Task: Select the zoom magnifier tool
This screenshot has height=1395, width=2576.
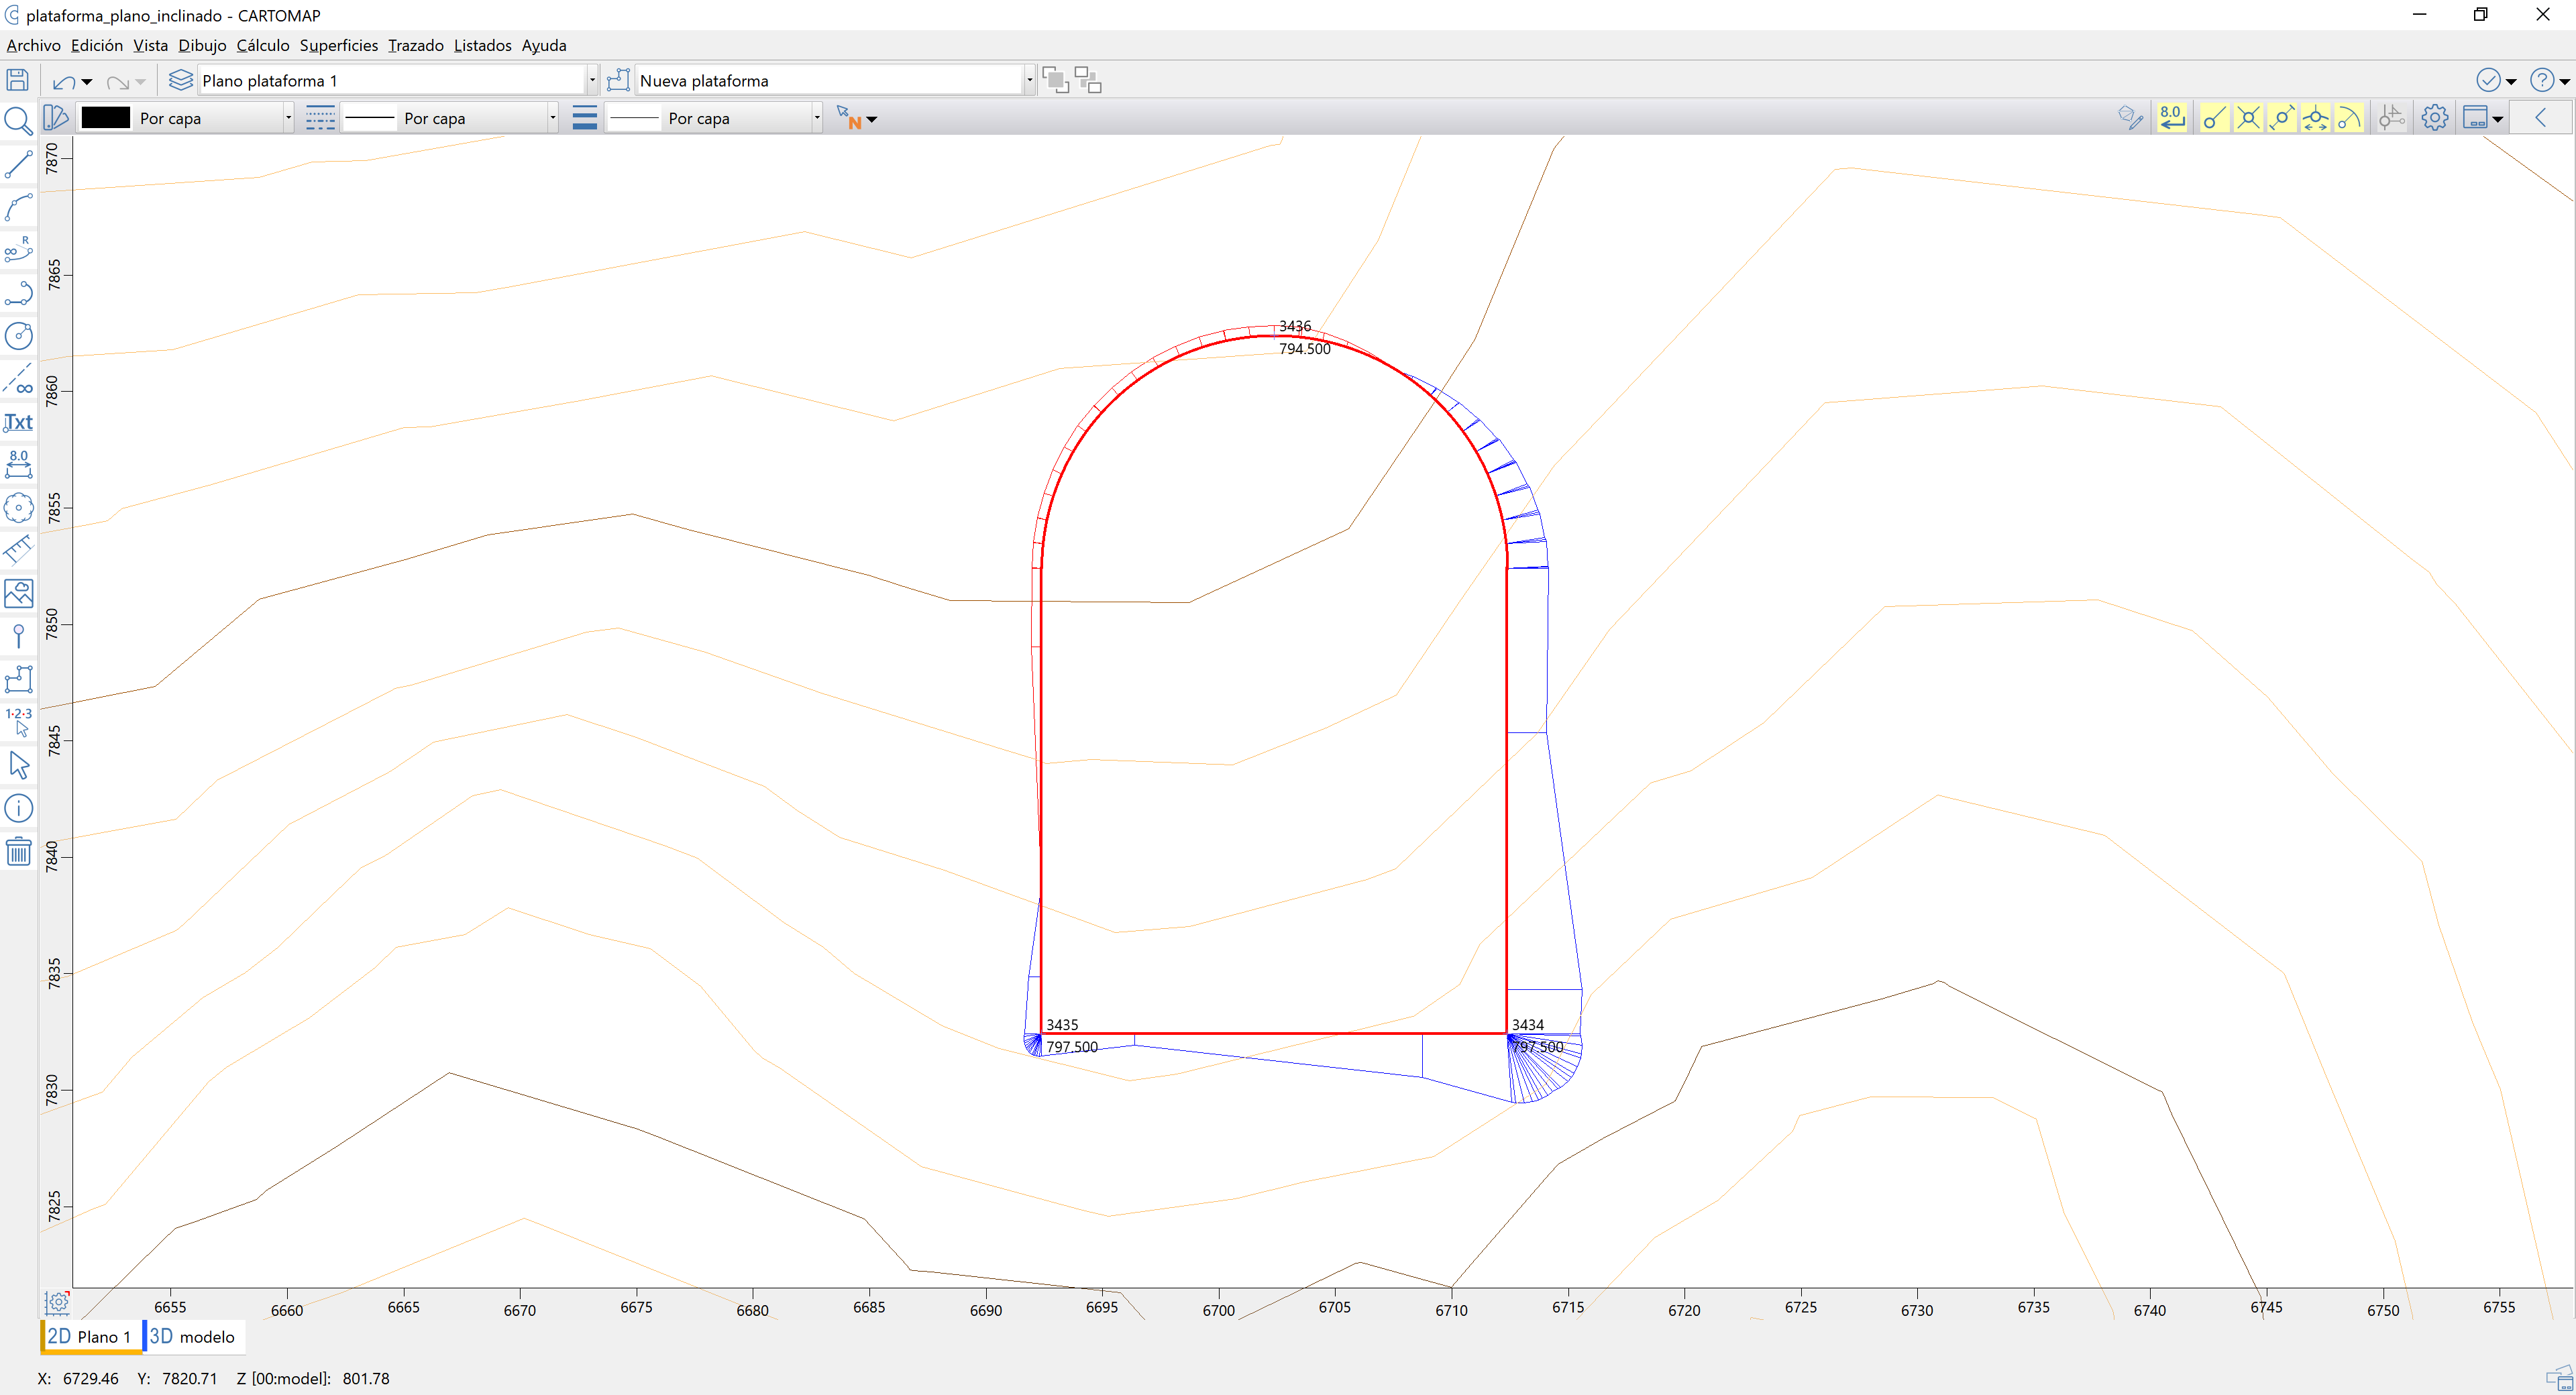Action: pyautogui.click(x=18, y=120)
